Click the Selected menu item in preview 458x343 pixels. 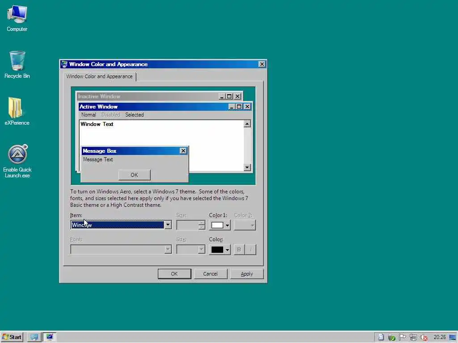tap(134, 115)
